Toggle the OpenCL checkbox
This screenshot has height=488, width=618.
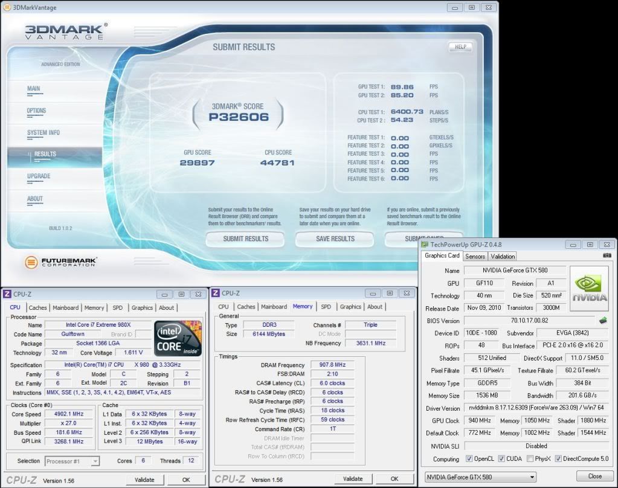[x=468, y=459]
